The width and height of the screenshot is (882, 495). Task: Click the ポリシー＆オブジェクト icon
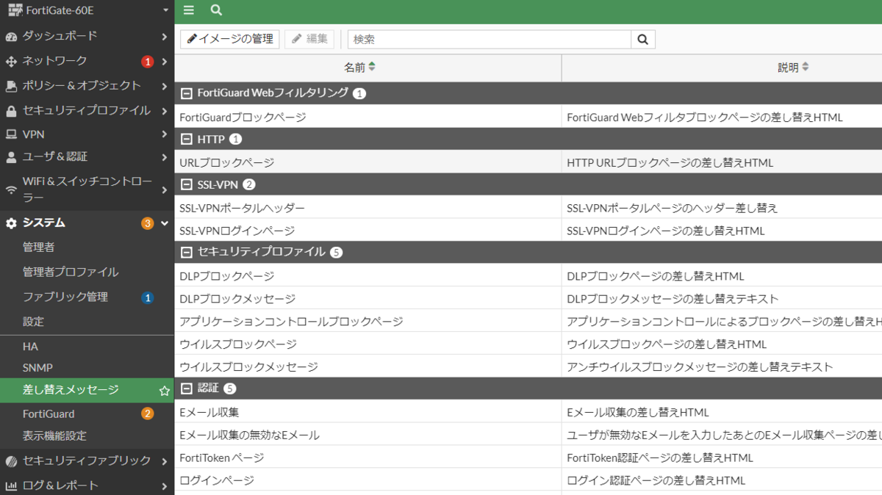coord(11,86)
